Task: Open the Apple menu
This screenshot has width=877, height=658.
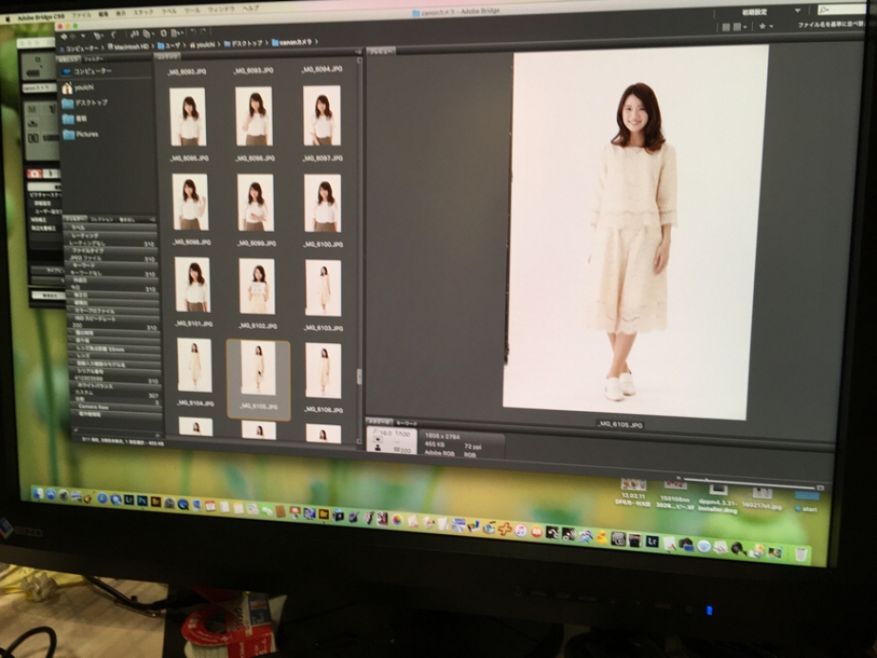Action: (x=8, y=18)
